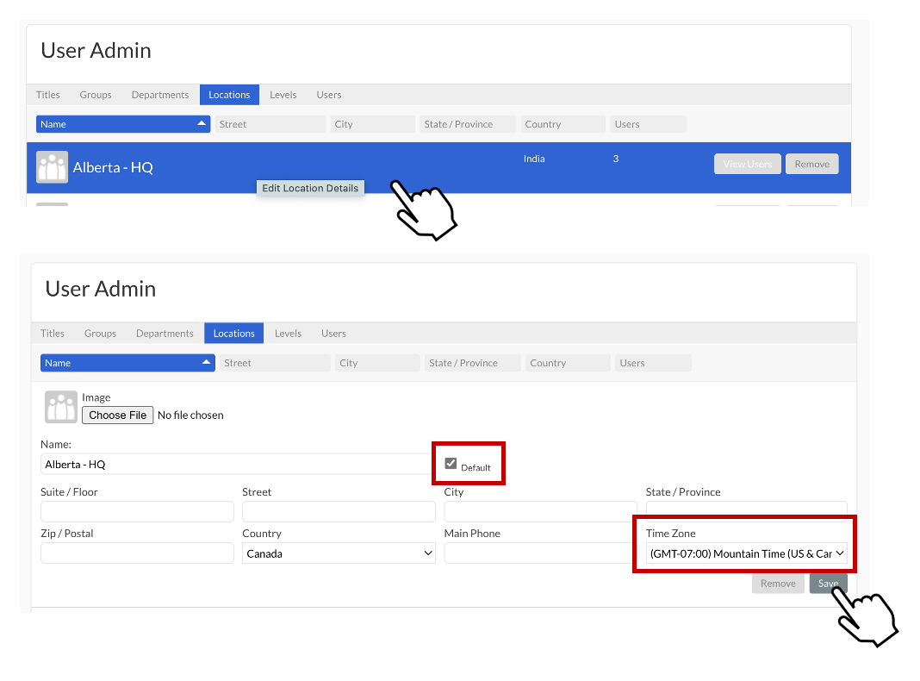Expand the Time Zone dropdown
The image size is (920, 681).
(746, 553)
